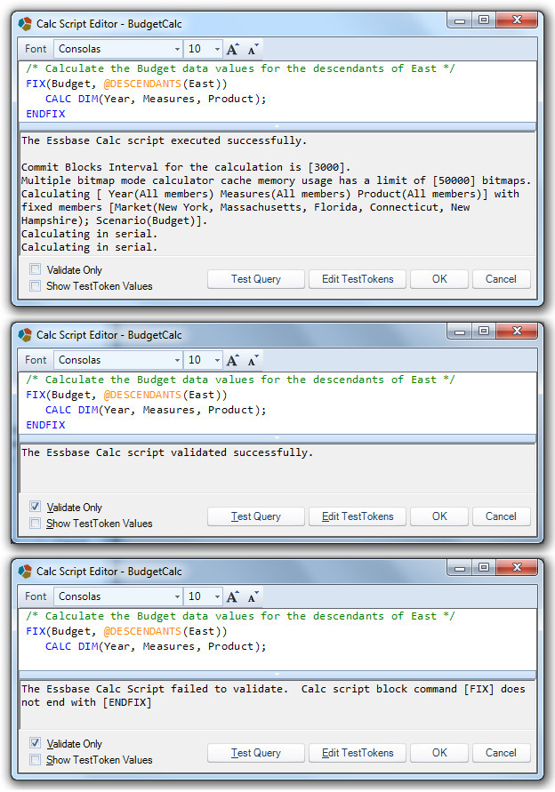Open Consolas font dropdown in middle window
The image size is (555, 792).
point(177,360)
